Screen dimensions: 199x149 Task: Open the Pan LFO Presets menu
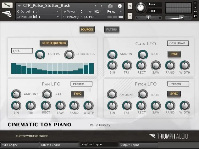point(81,84)
